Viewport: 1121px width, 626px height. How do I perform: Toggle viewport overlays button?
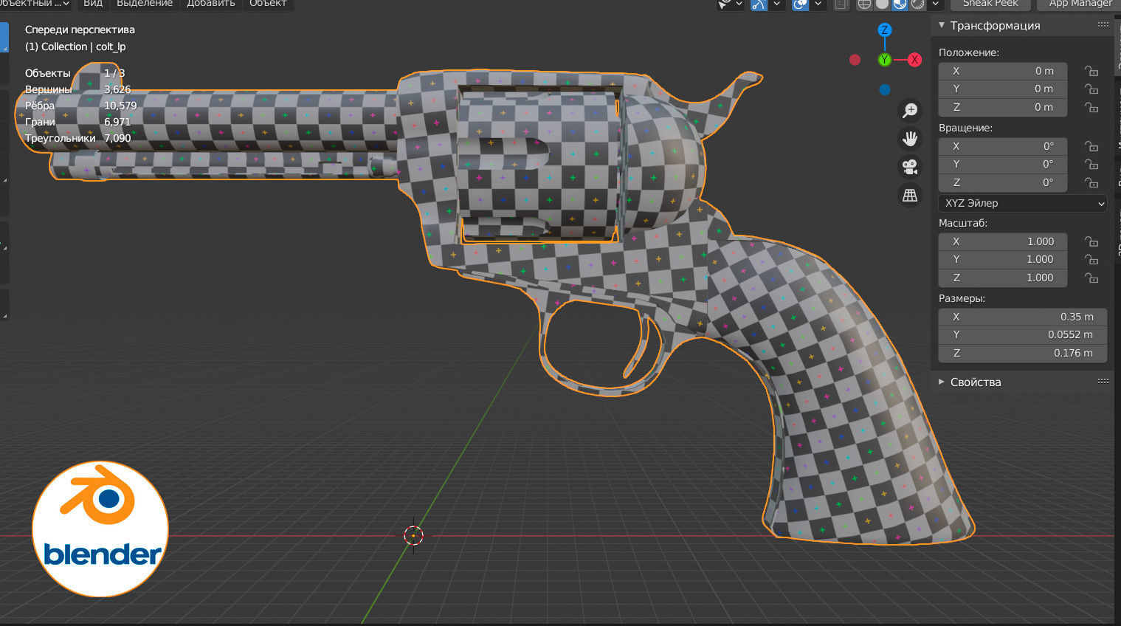pyautogui.click(x=800, y=4)
